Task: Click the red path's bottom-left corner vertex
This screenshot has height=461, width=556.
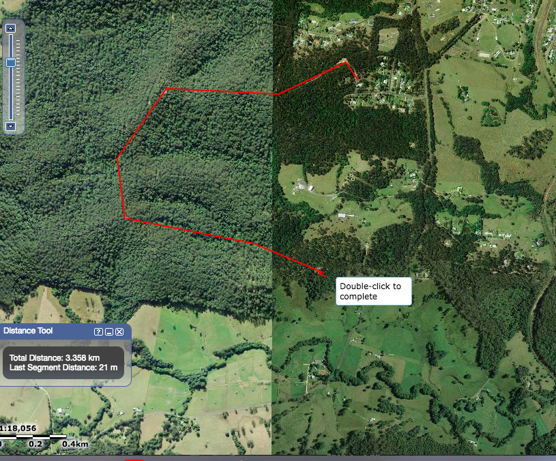Action: tap(125, 218)
